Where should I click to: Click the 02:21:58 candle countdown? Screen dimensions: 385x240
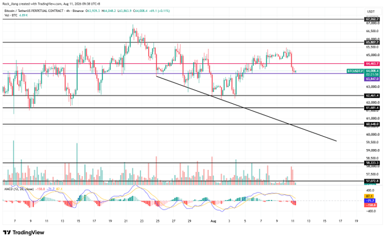click(x=372, y=75)
